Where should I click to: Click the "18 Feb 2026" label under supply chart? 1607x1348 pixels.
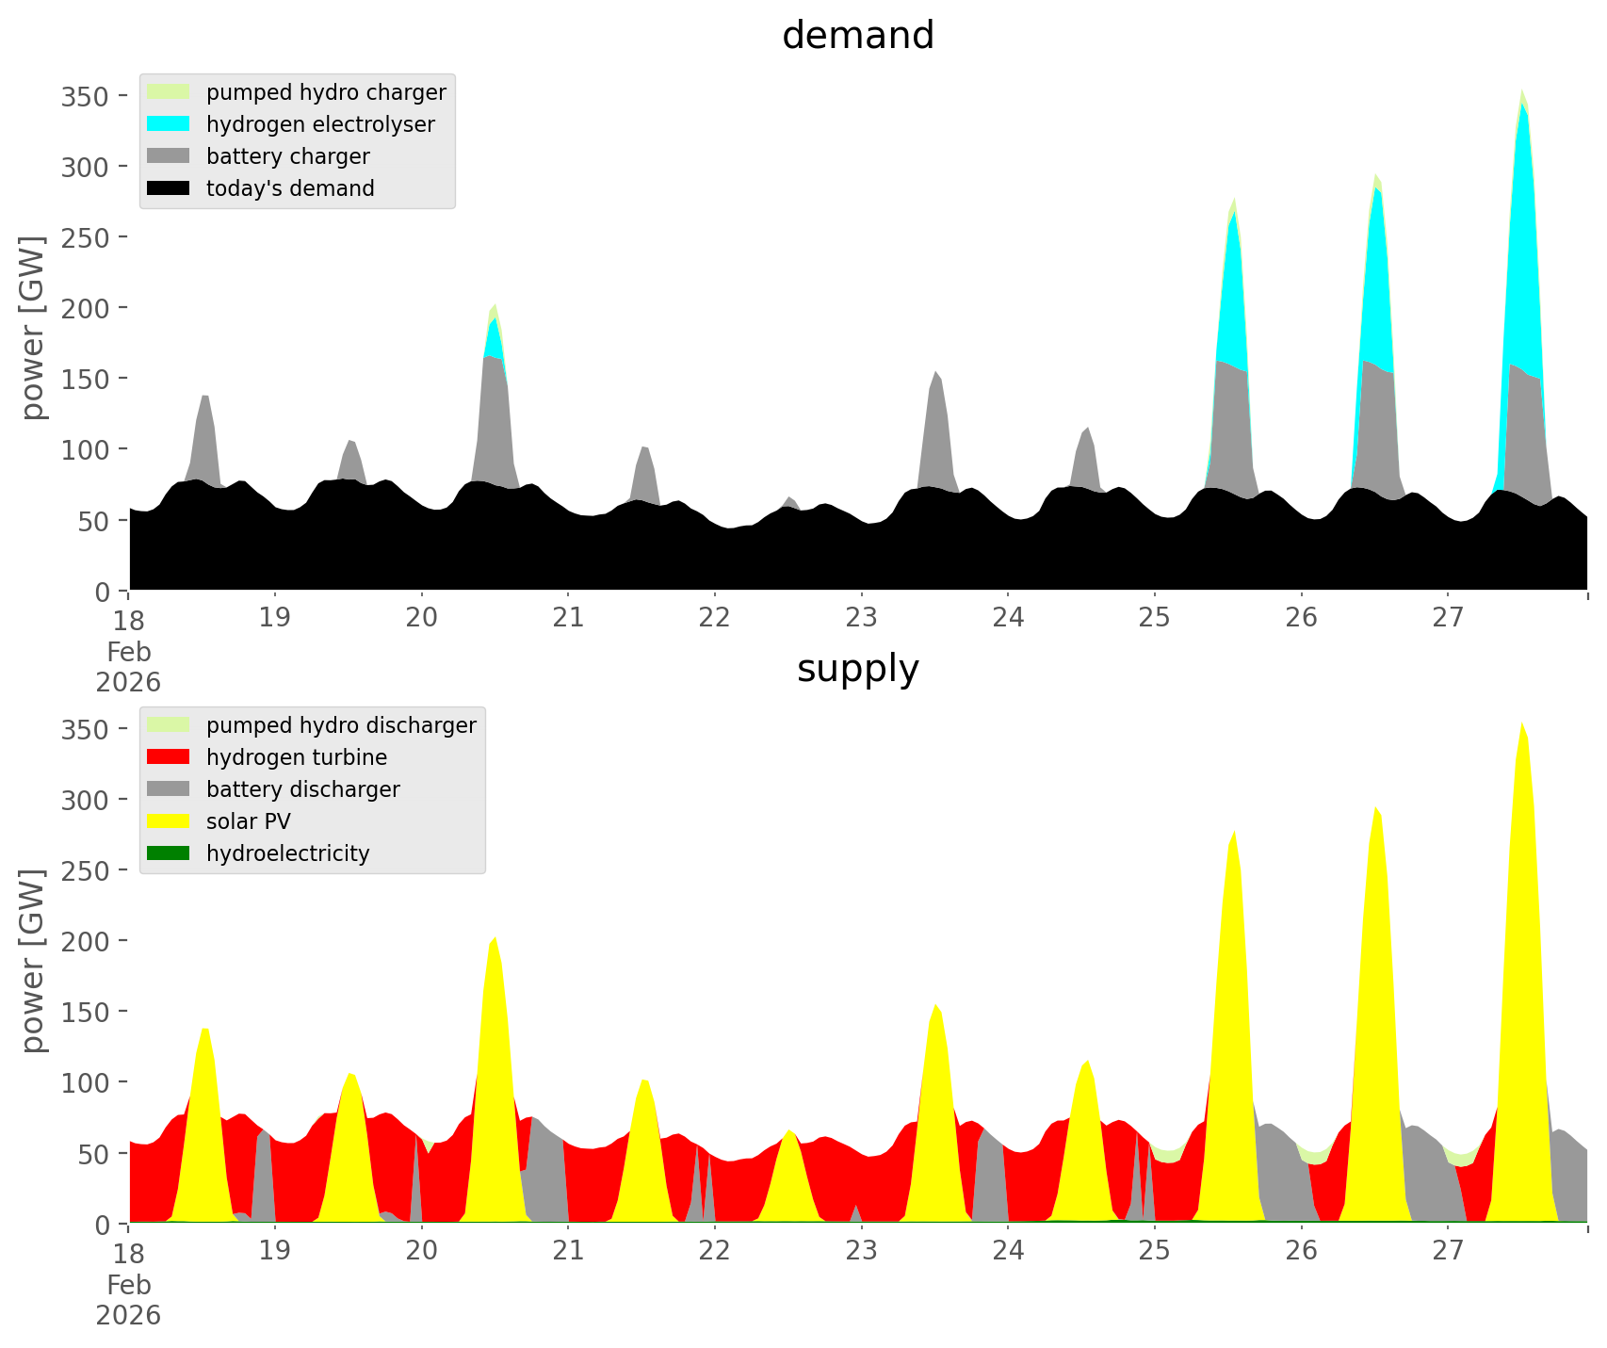(128, 1283)
